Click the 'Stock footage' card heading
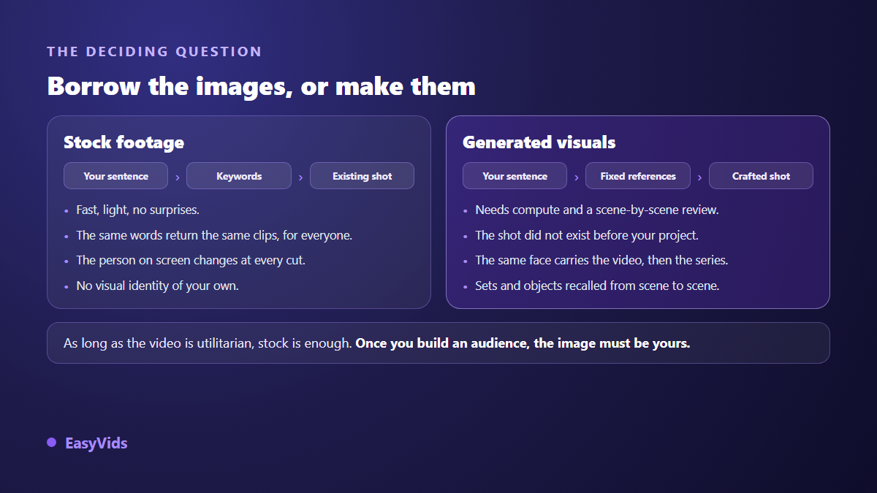The height and width of the screenshot is (493, 877). [x=124, y=142]
